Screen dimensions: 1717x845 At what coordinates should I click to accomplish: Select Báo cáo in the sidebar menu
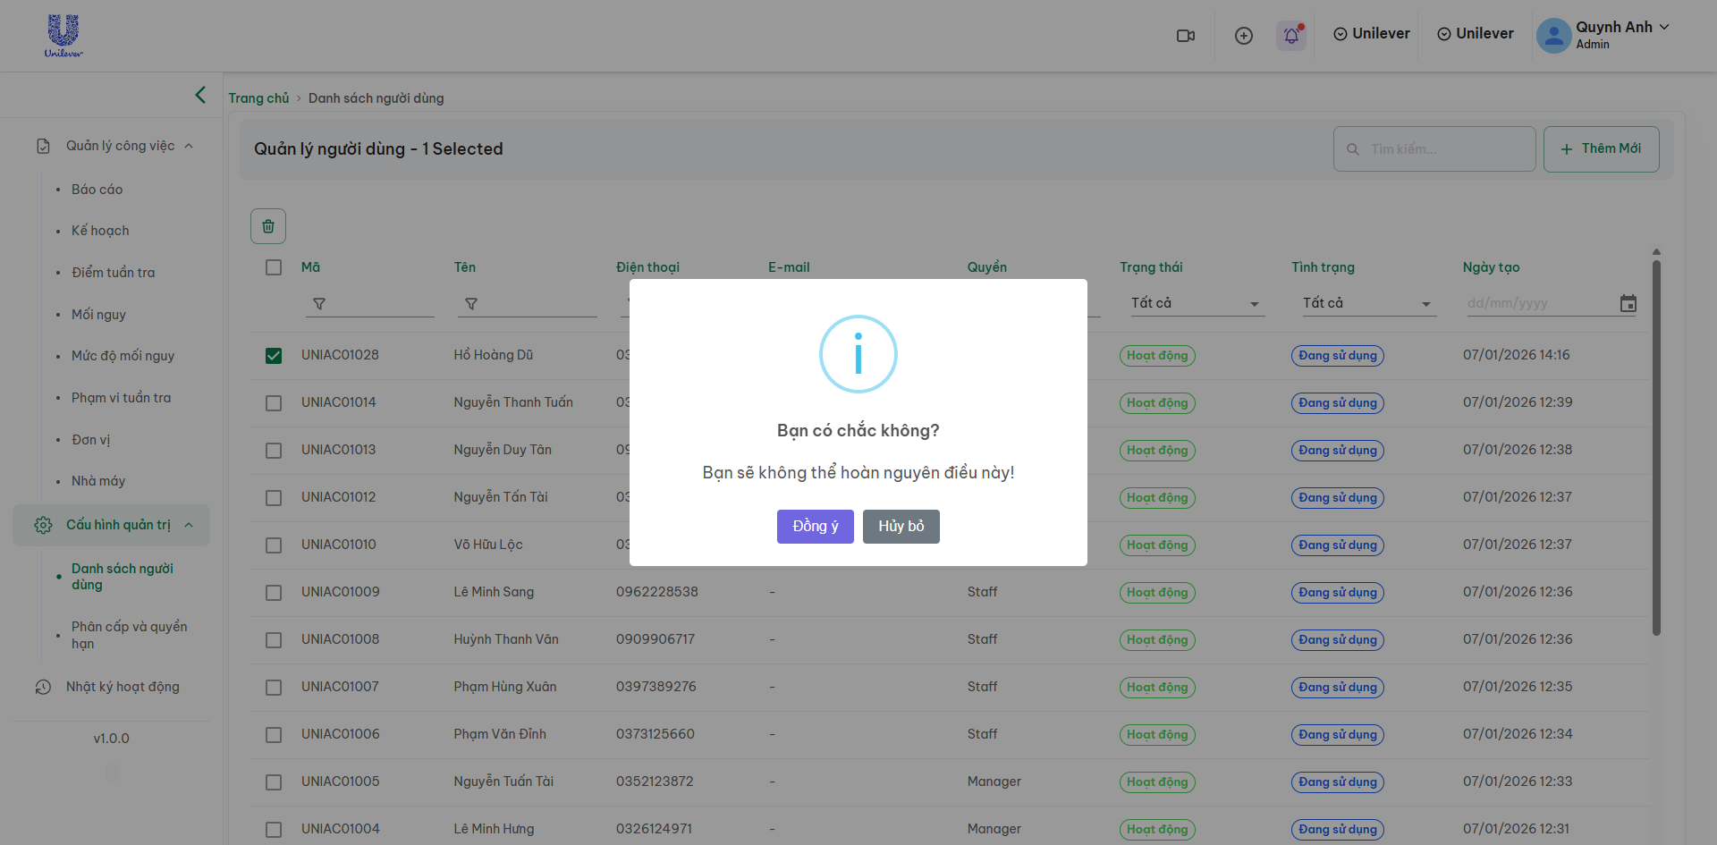coord(97,190)
